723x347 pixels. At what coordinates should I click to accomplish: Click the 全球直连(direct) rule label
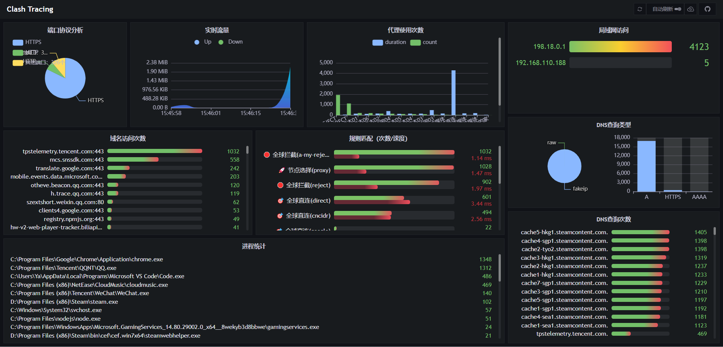(x=308, y=201)
